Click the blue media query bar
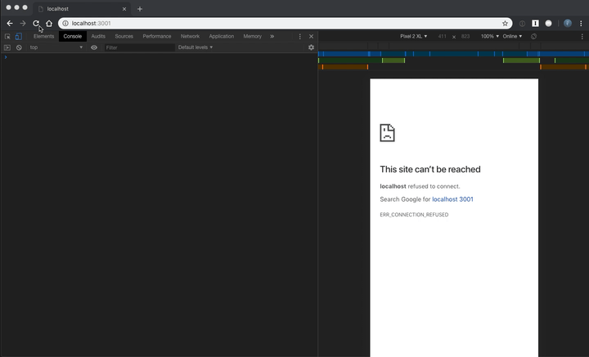 [453, 54]
